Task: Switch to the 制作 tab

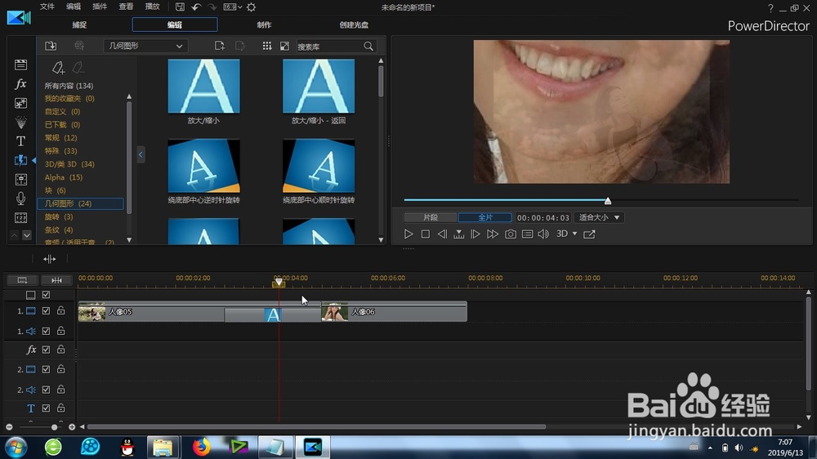Action: (x=264, y=25)
